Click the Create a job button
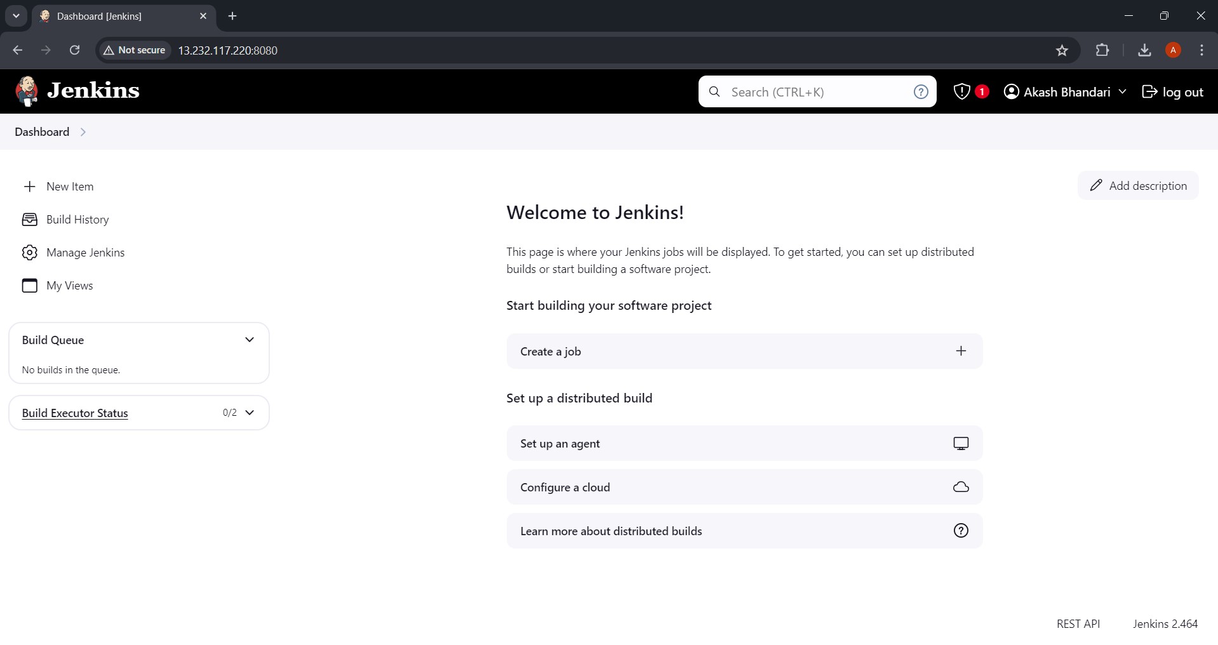Image resolution: width=1218 pixels, height=645 pixels. click(744, 351)
